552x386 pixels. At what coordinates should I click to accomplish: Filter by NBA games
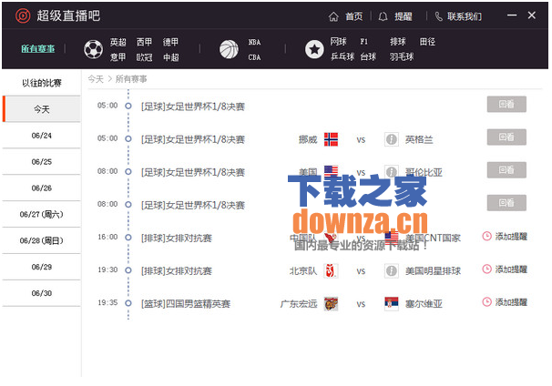(254, 42)
